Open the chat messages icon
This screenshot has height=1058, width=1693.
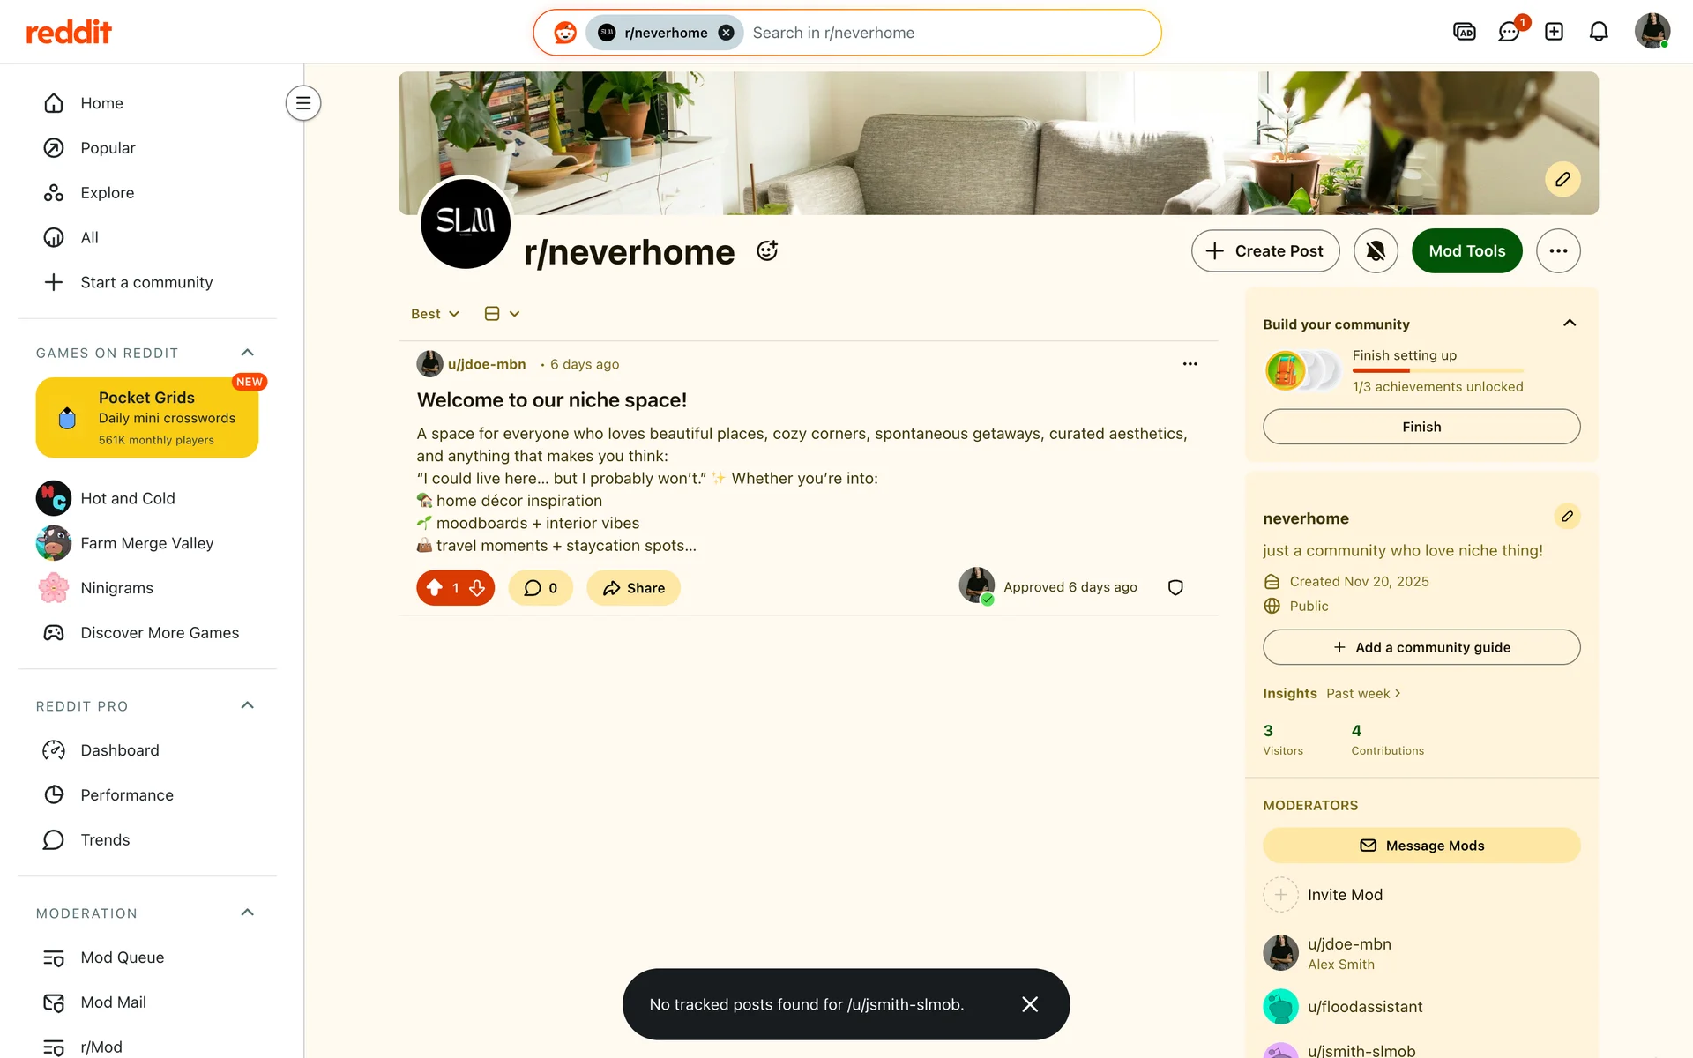point(1509,32)
